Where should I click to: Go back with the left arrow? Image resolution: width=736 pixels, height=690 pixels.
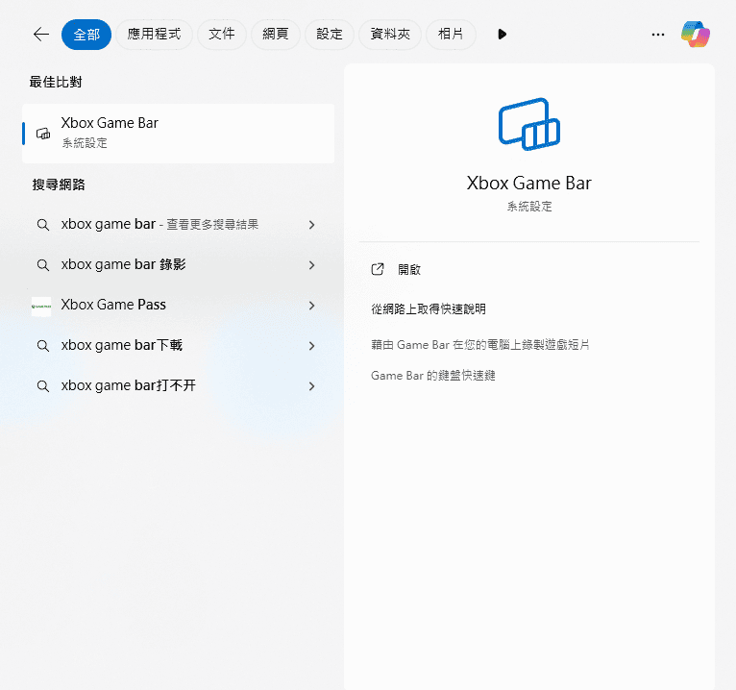41,35
